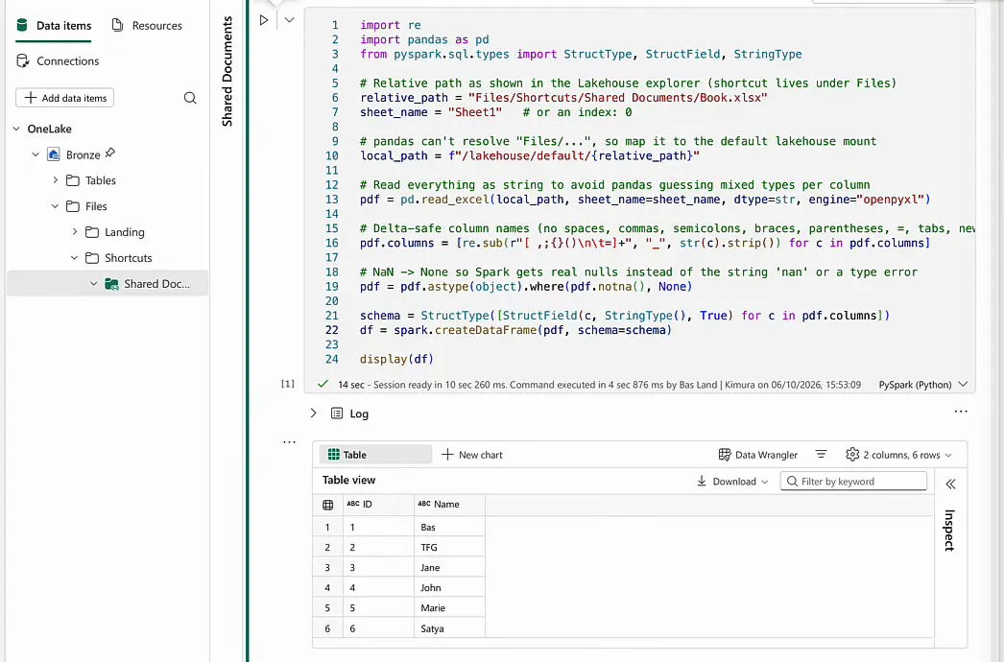This screenshot has width=1004, height=662.
Task: Search data items with magnifier icon
Action: [190, 98]
